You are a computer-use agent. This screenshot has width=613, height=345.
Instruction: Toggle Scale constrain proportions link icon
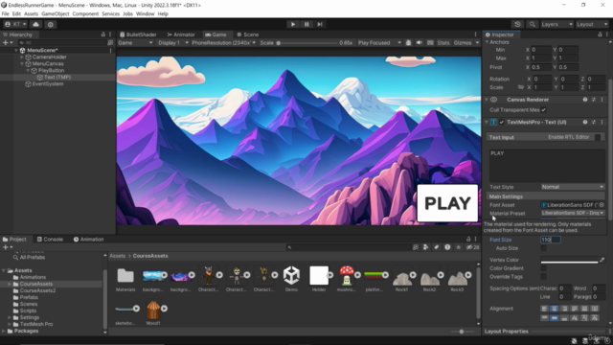point(521,87)
